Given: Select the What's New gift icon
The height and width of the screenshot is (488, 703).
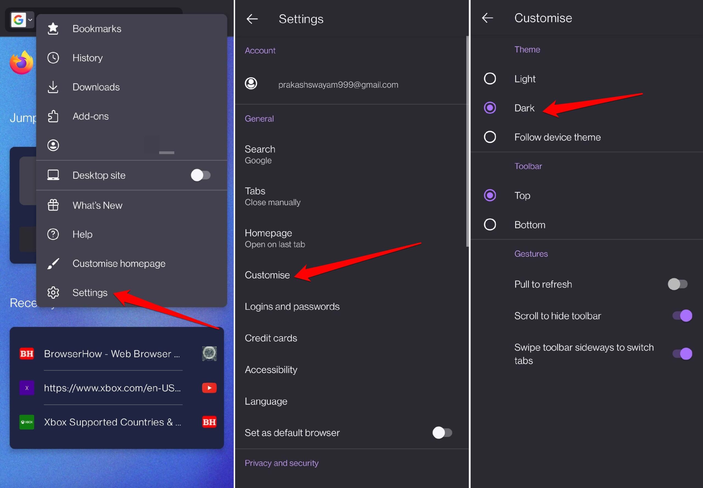Looking at the screenshot, I should coord(53,205).
